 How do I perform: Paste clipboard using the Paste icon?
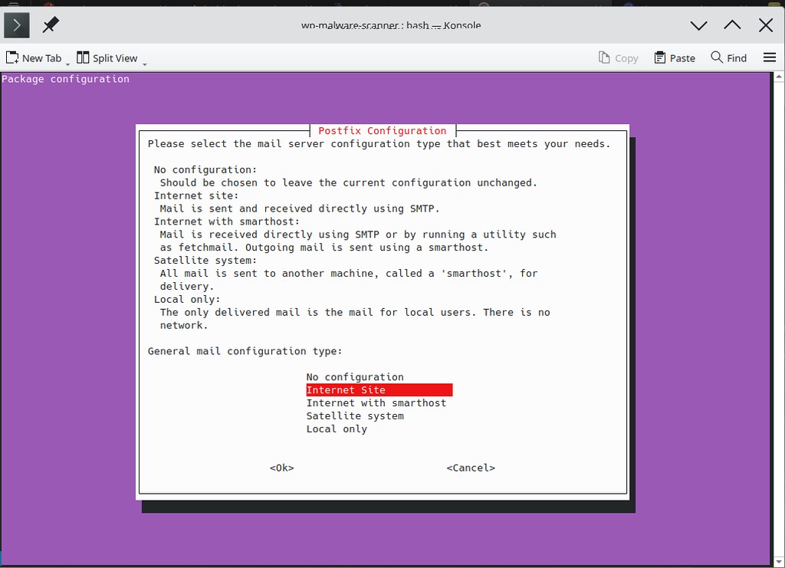coord(660,57)
